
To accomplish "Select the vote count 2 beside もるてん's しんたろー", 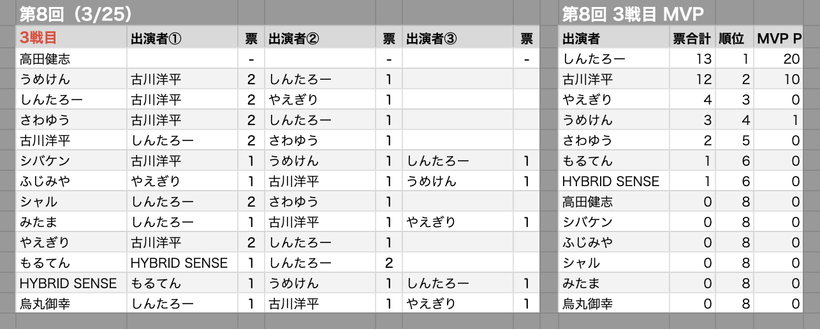I will click(x=389, y=263).
